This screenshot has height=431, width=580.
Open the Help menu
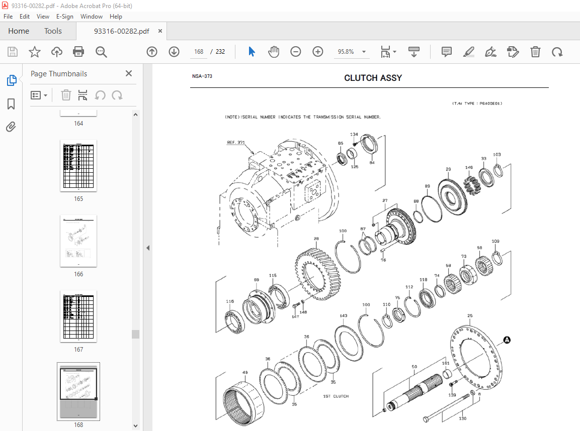pyautogui.click(x=116, y=16)
